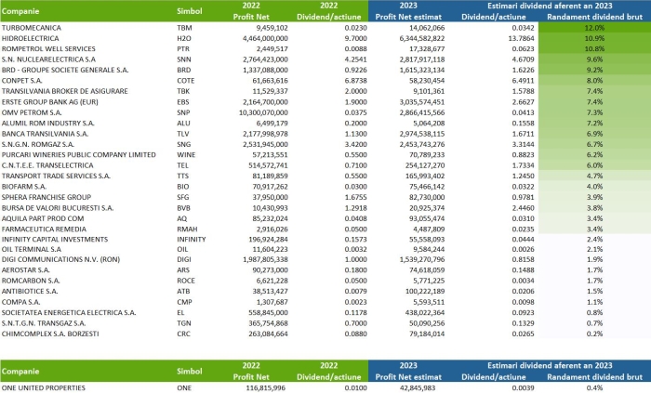Select lower table Randament dividend brut header
Image resolution: width=651 pixels, height=393 pixels.
coord(594,377)
